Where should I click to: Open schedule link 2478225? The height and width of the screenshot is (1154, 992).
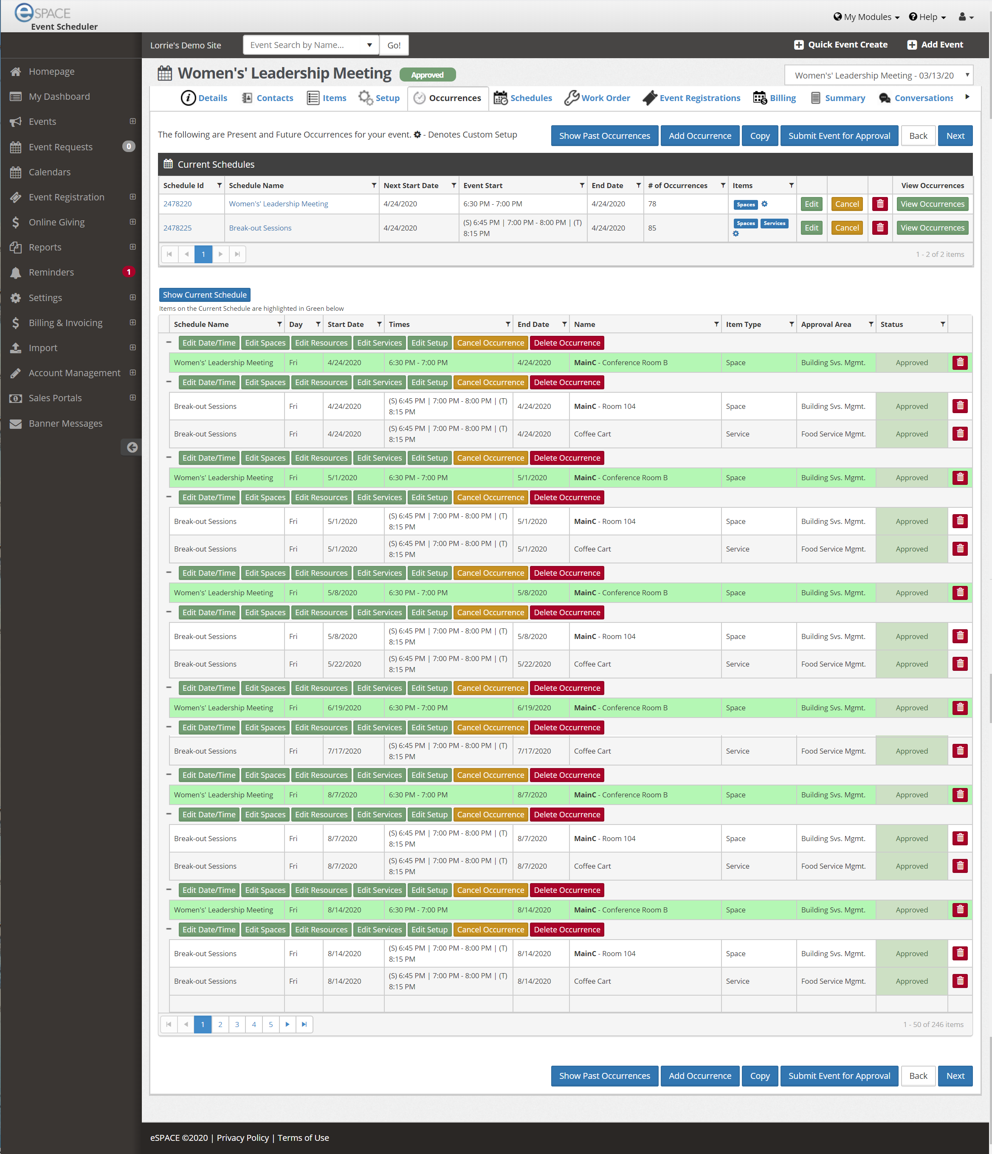(x=177, y=228)
